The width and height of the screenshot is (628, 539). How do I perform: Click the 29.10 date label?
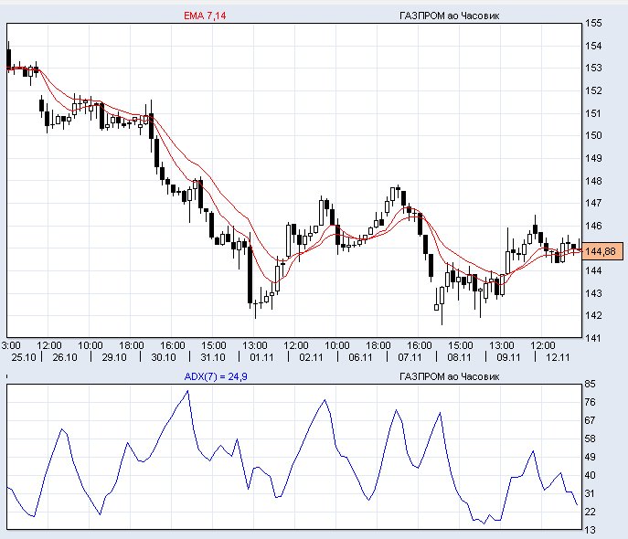(x=114, y=357)
